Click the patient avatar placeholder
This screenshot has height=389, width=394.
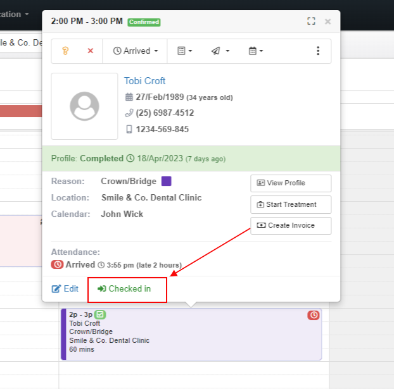coord(84,106)
